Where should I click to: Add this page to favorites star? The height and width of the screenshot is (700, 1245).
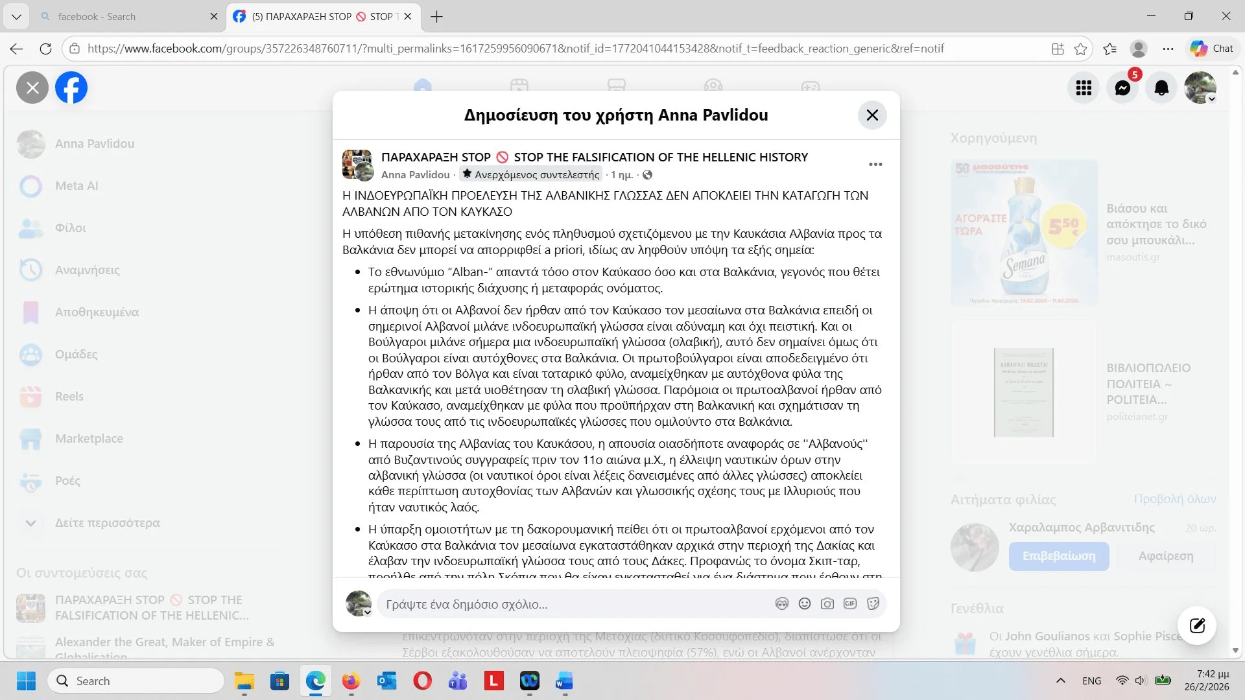1080,49
